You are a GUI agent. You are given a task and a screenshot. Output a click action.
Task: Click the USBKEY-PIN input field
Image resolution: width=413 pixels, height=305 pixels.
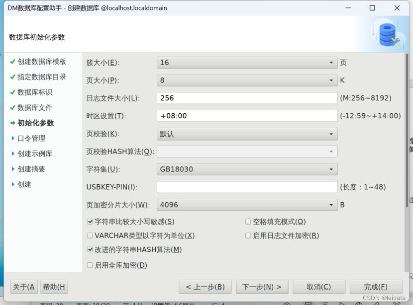coord(247,187)
